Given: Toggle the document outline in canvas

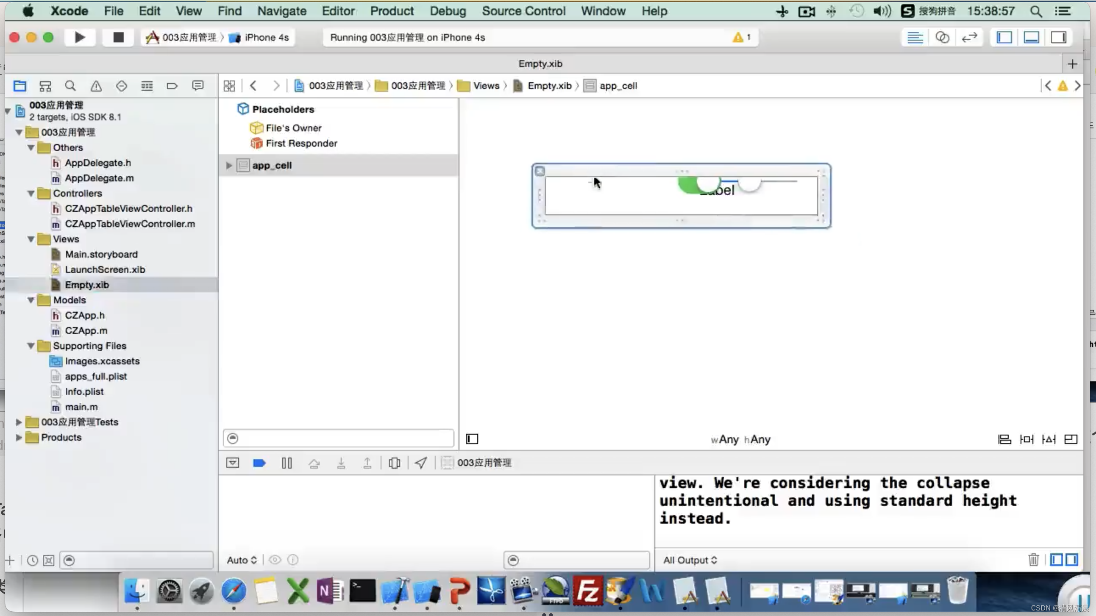Looking at the screenshot, I should click(x=472, y=438).
